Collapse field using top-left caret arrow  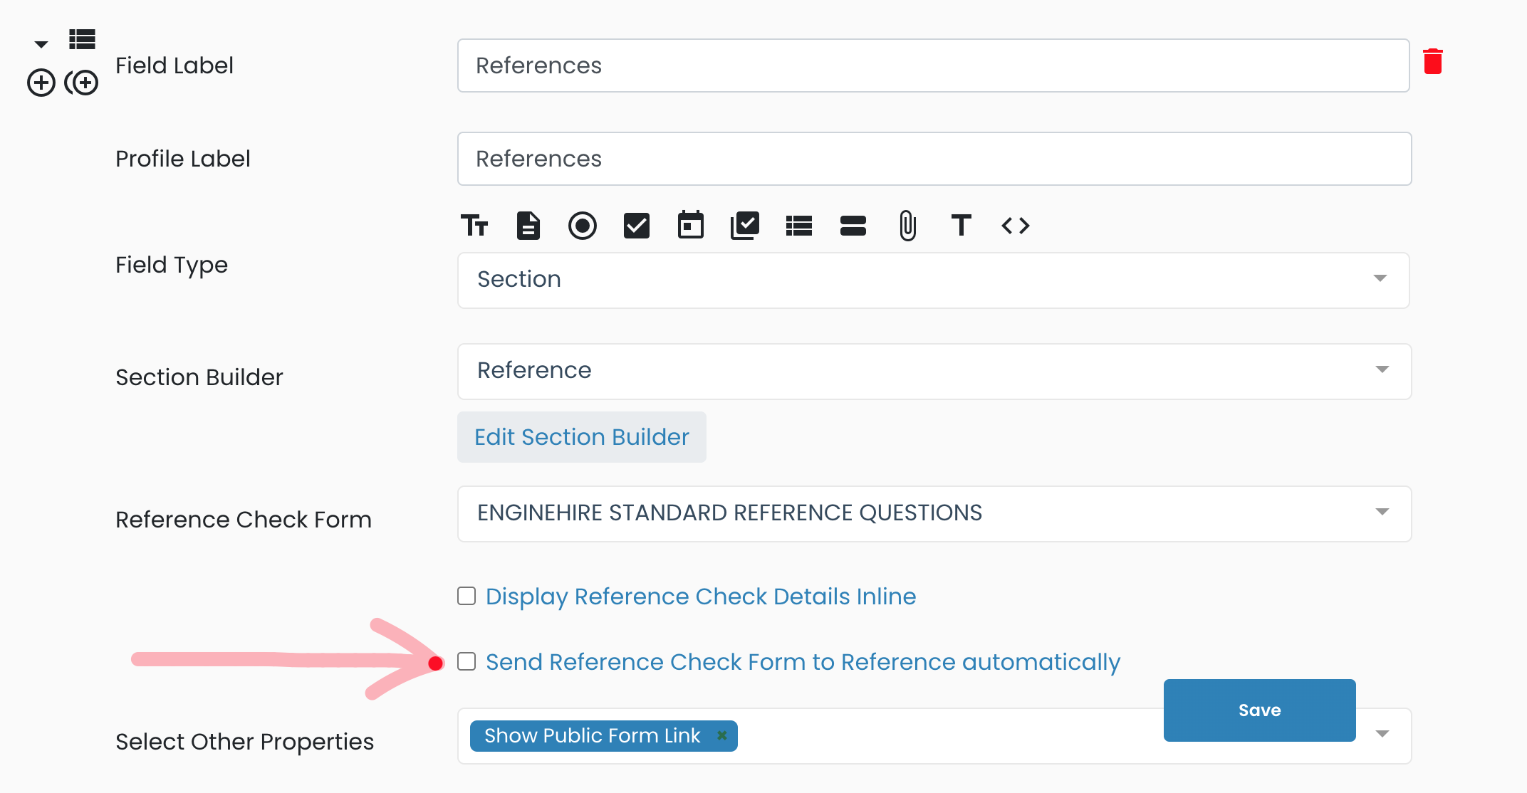click(x=41, y=44)
